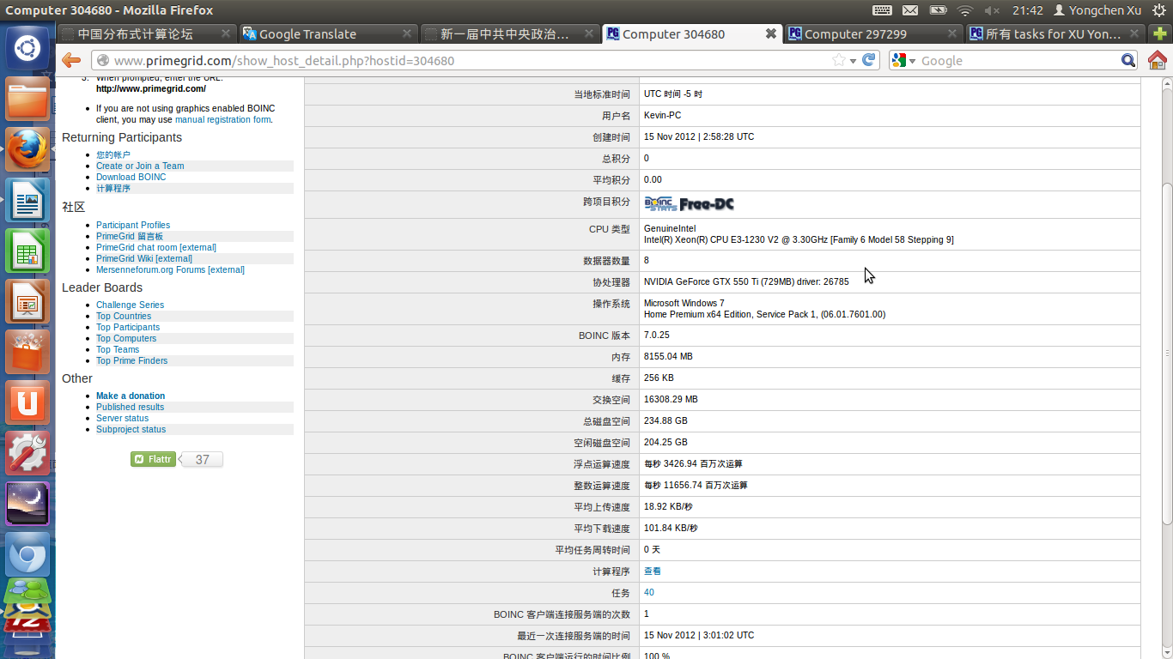Switch to the 所有 tasks for XU Yon tab
The width and height of the screenshot is (1173, 659).
(x=1055, y=33)
